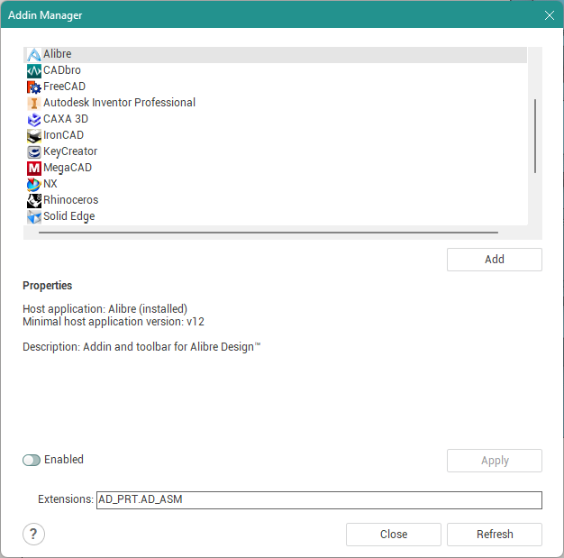Click the CAXA 3D icon
Screen dimensions: 564x558
point(34,120)
